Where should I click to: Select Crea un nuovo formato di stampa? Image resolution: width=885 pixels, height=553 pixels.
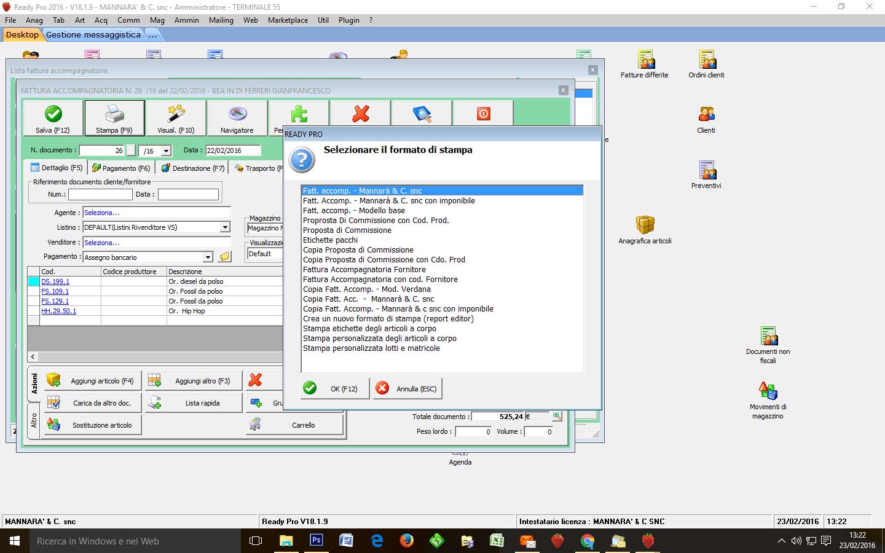pos(442,318)
